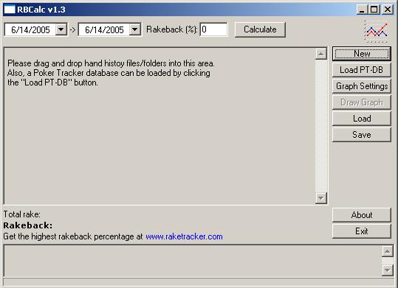Click the lower log scroll up arrow
Image resolution: width=398 pixels, height=288 pixels.
click(x=388, y=251)
